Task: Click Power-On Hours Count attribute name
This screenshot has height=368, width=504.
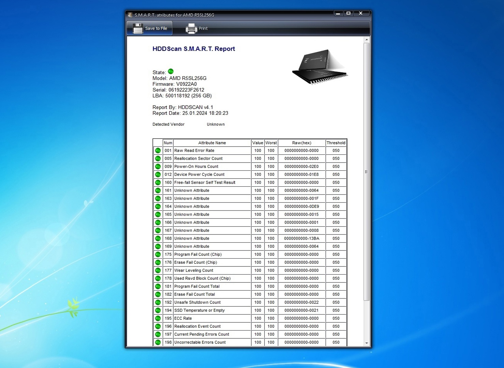Action: [196, 167]
